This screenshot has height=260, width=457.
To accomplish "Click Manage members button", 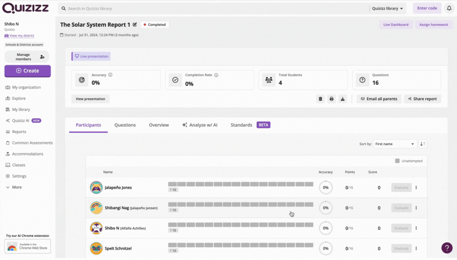I will coord(27,57).
